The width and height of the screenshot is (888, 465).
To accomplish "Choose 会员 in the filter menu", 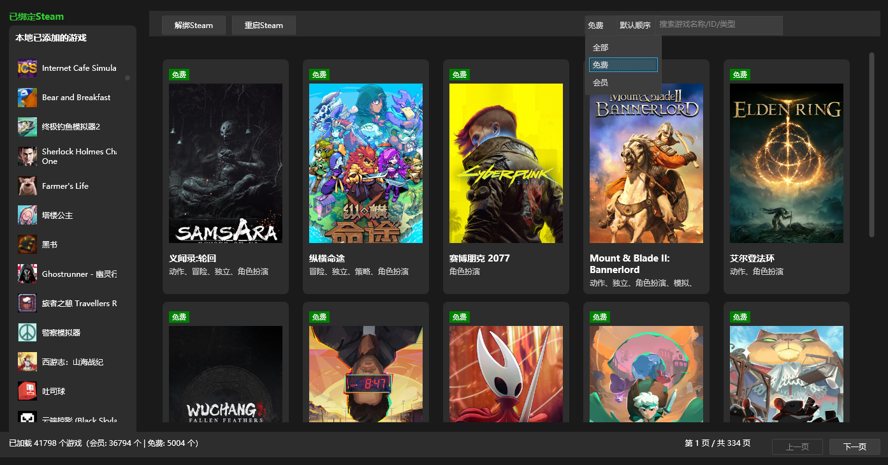I will (x=623, y=83).
